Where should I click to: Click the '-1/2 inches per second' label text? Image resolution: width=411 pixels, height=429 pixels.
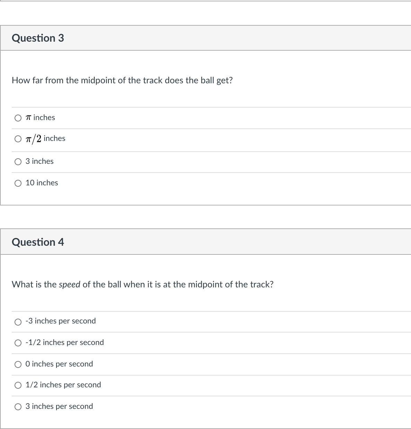tap(65, 342)
